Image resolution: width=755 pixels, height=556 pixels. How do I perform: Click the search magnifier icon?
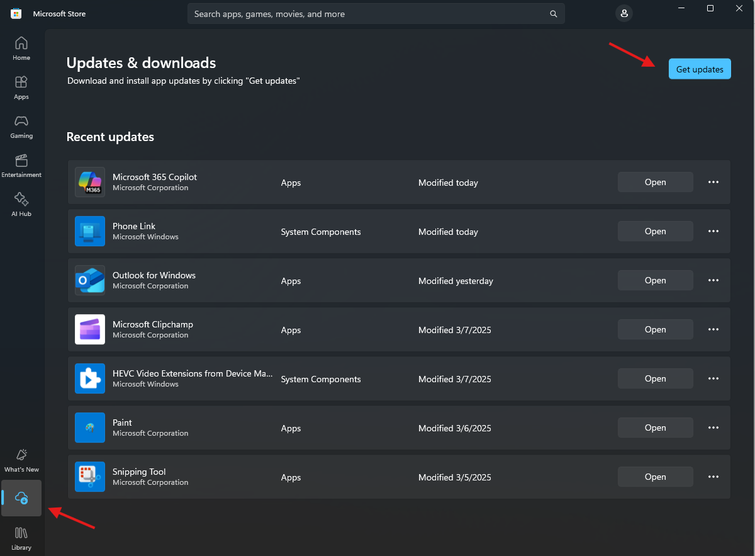pyautogui.click(x=554, y=14)
